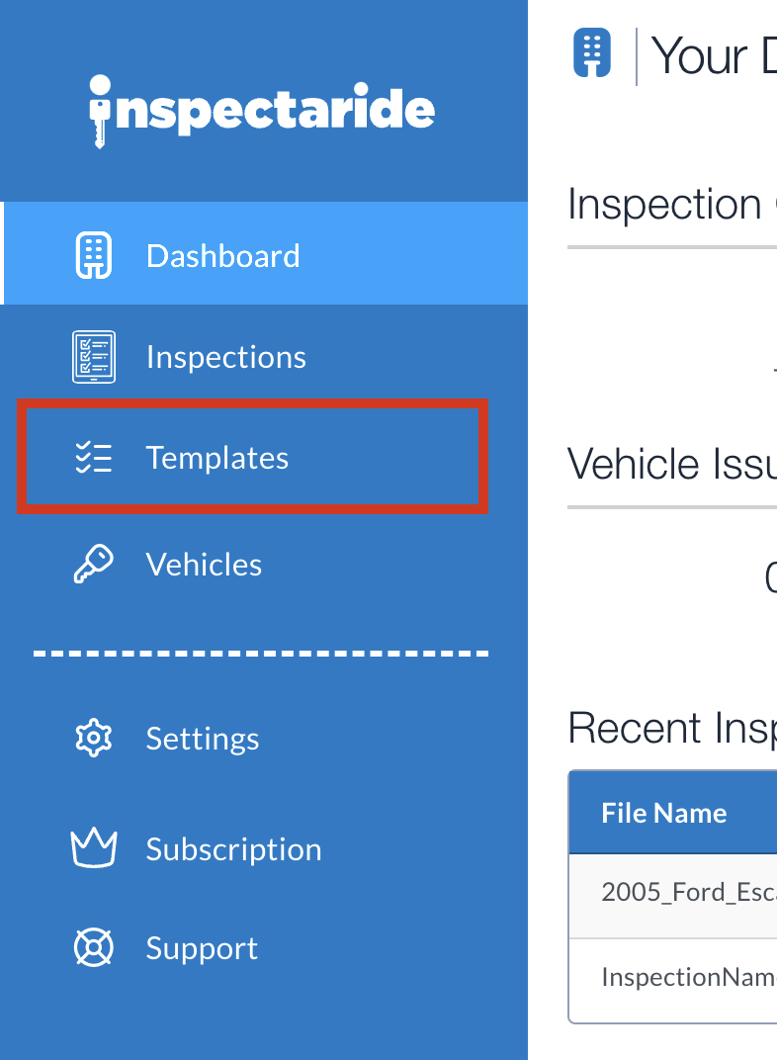Click the inspectaride logo
The image size is (777, 1060).
click(x=262, y=111)
